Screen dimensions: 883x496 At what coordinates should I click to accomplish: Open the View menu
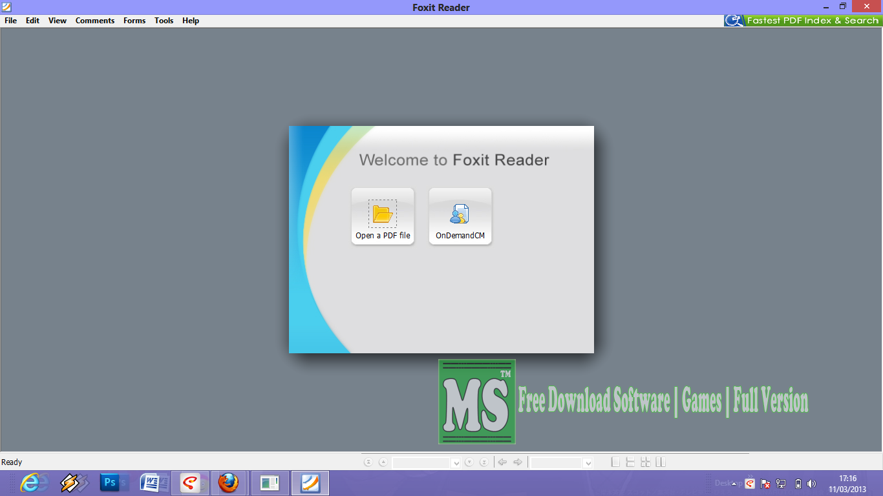click(58, 21)
